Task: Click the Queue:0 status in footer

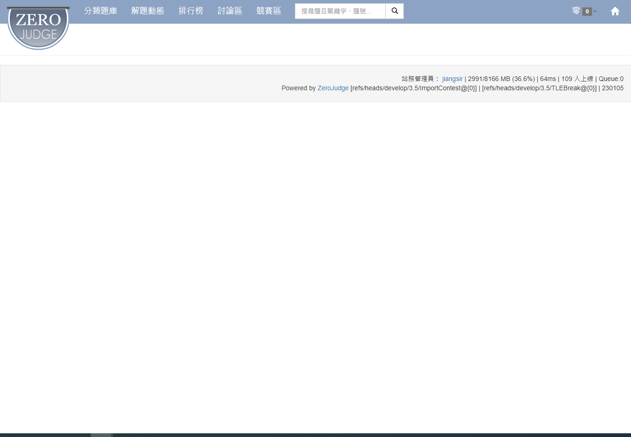Action: click(611, 79)
